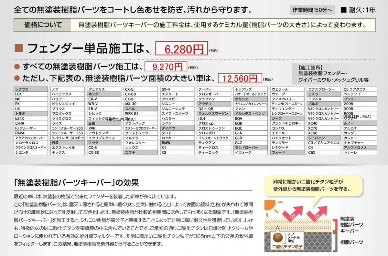Select the レクサス brand header cell
This screenshot has width=388, height=256.
(31, 89)
